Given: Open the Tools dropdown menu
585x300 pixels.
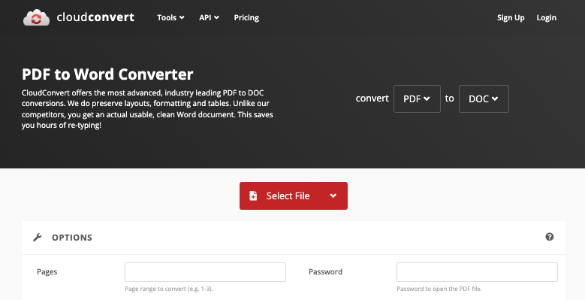Looking at the screenshot, I should 170,17.
